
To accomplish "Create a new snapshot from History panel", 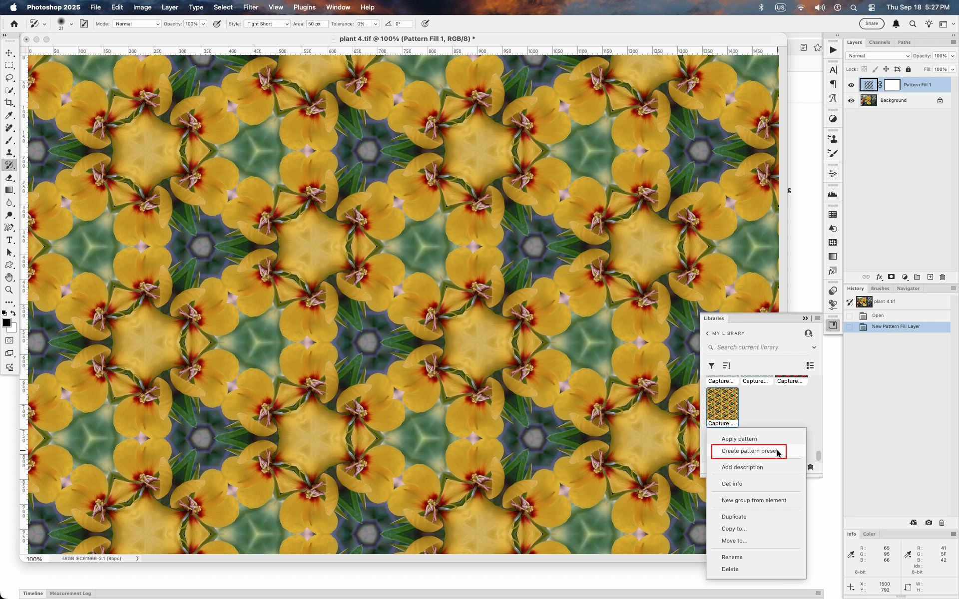I will [929, 523].
